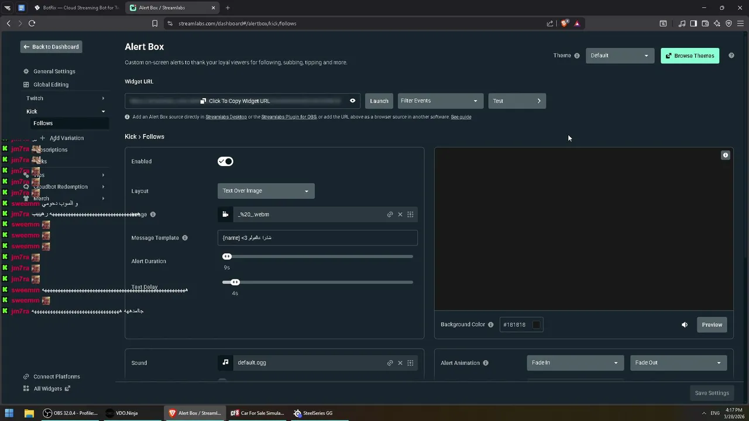Open the See guide link
The image size is (749, 421).
coord(461,117)
